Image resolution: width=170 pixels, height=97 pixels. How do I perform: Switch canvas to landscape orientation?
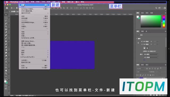pos(147,48)
